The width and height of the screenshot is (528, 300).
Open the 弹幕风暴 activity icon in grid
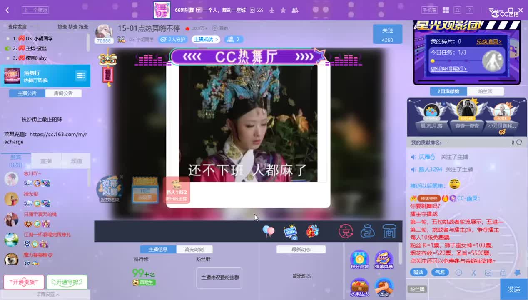tap(384, 260)
